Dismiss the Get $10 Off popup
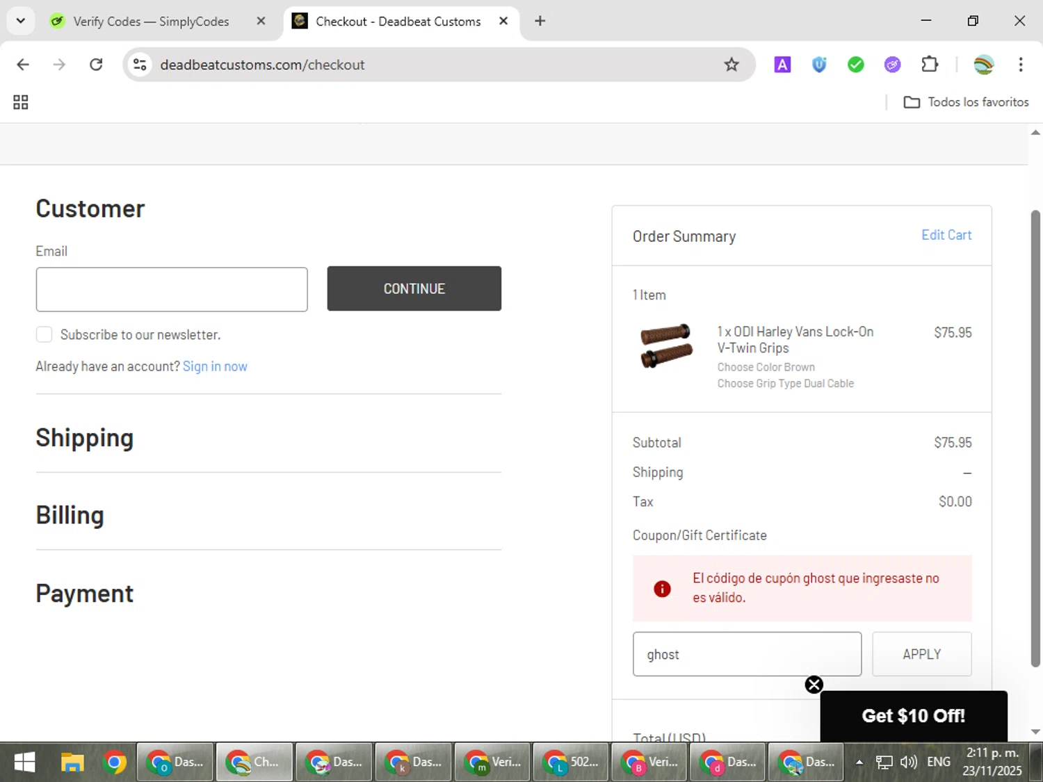This screenshot has height=782, width=1043. click(814, 685)
